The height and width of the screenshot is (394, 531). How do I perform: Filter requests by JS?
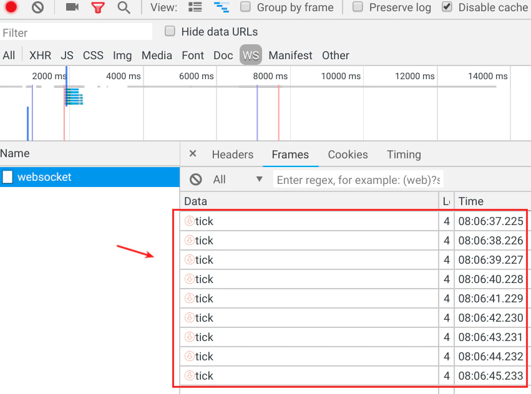(x=67, y=55)
